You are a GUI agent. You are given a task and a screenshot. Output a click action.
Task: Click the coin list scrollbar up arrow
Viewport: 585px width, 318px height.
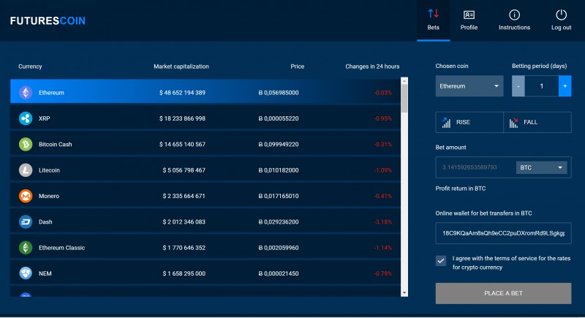[404, 80]
